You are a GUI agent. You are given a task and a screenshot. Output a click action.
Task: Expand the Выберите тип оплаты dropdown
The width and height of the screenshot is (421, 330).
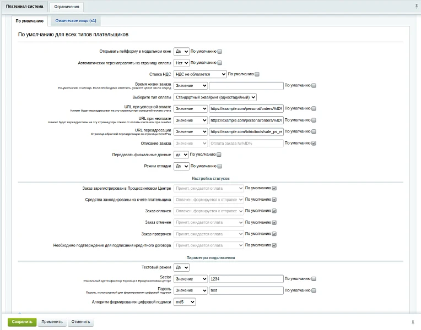coord(215,97)
